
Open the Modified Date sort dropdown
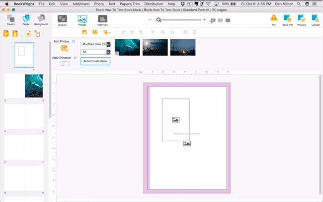coord(95,44)
